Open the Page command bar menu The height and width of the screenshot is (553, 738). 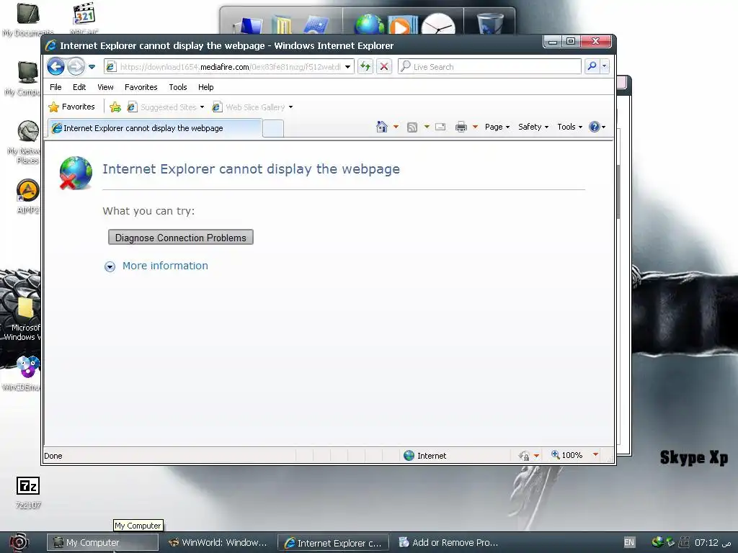coord(497,127)
